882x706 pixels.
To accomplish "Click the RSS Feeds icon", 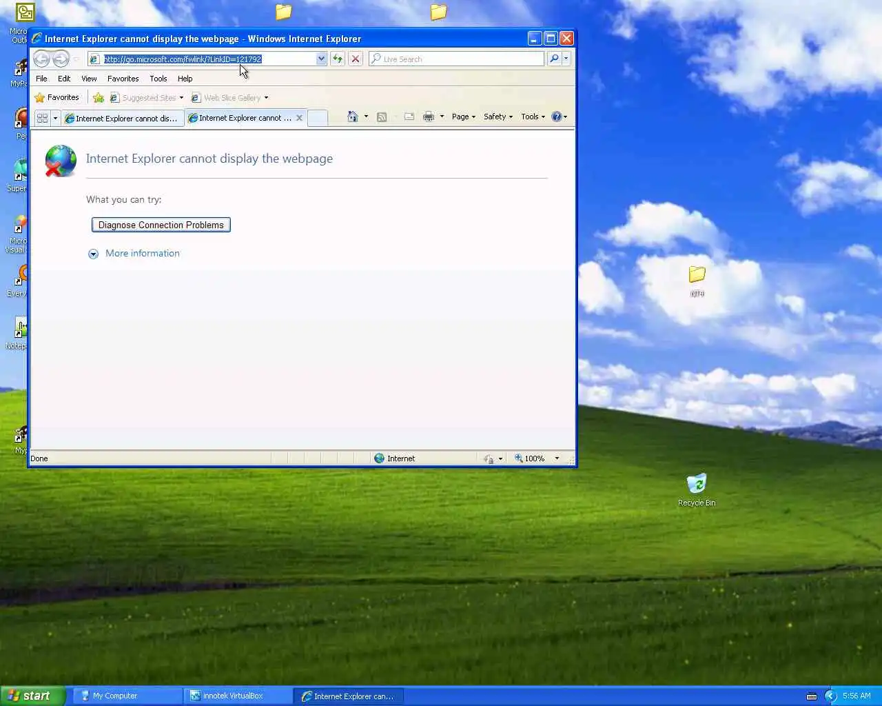I will pos(382,117).
